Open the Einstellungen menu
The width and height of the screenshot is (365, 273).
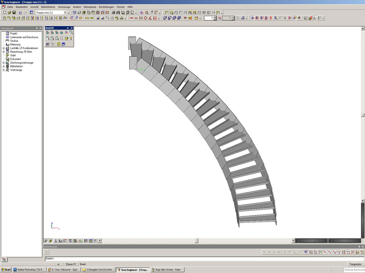pyautogui.click(x=106, y=7)
